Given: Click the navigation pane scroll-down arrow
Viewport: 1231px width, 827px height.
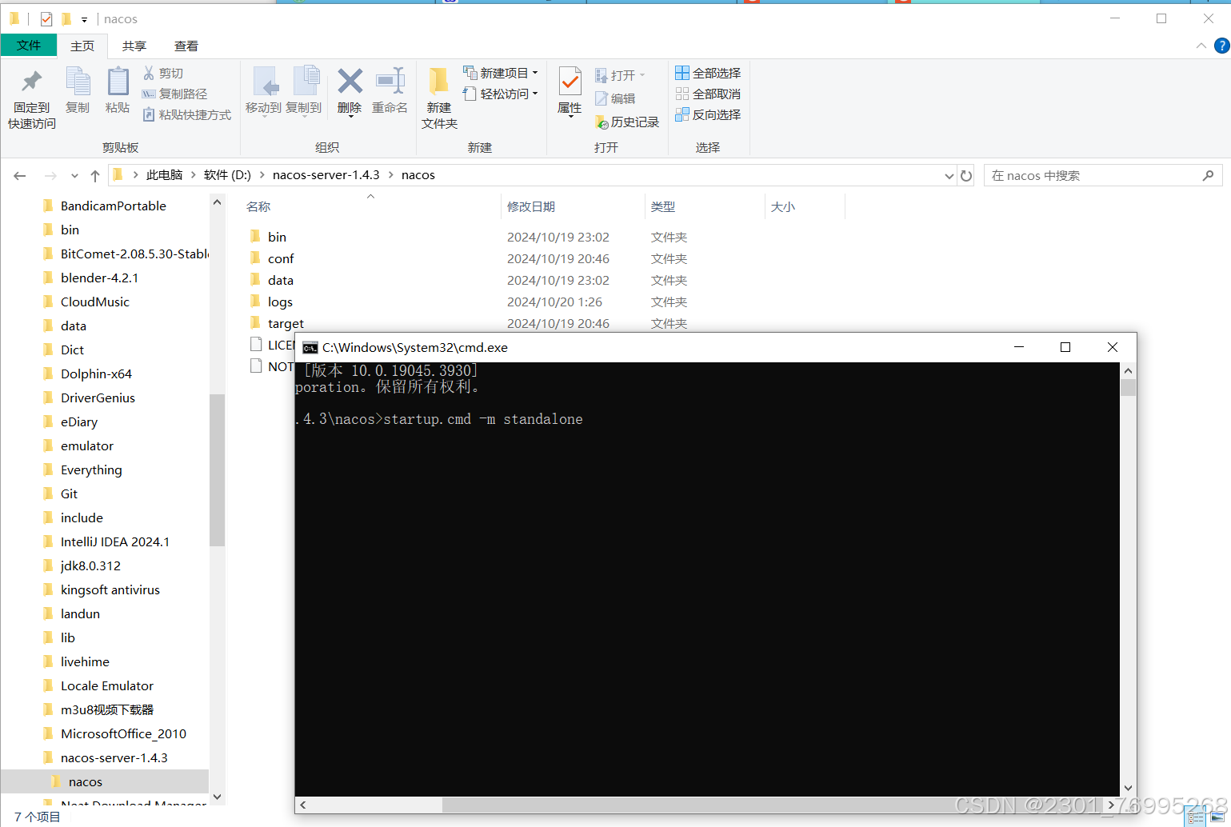Looking at the screenshot, I should [x=217, y=797].
